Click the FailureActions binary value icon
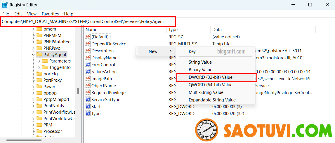This screenshot has width=335, height=143. point(88,72)
